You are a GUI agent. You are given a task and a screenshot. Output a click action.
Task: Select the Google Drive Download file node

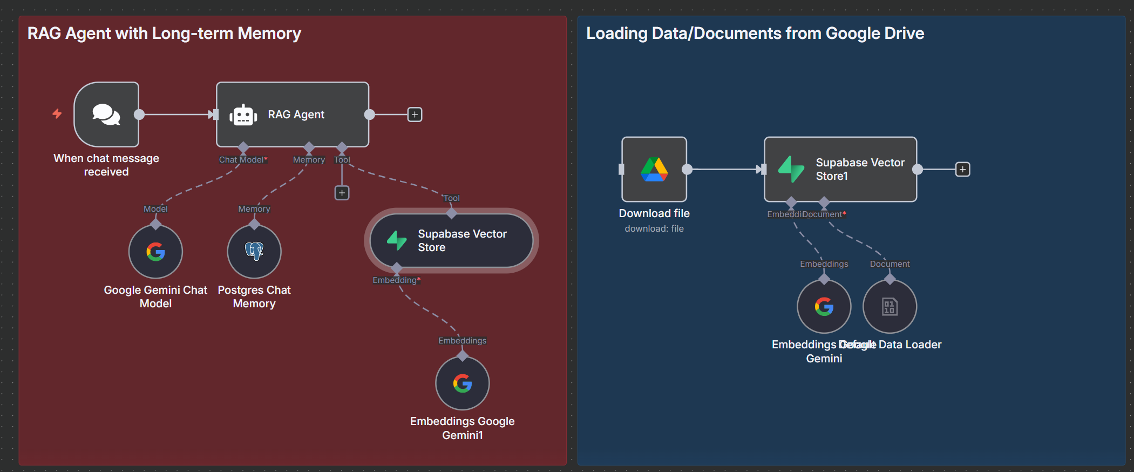point(654,170)
